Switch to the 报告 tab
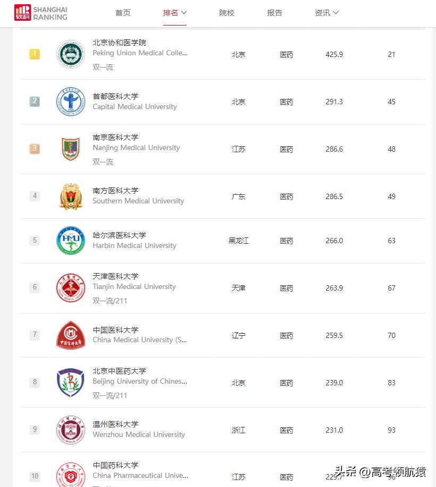This screenshot has width=436, height=487. (x=275, y=13)
